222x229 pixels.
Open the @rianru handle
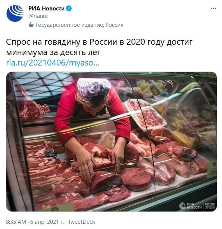coord(38,16)
